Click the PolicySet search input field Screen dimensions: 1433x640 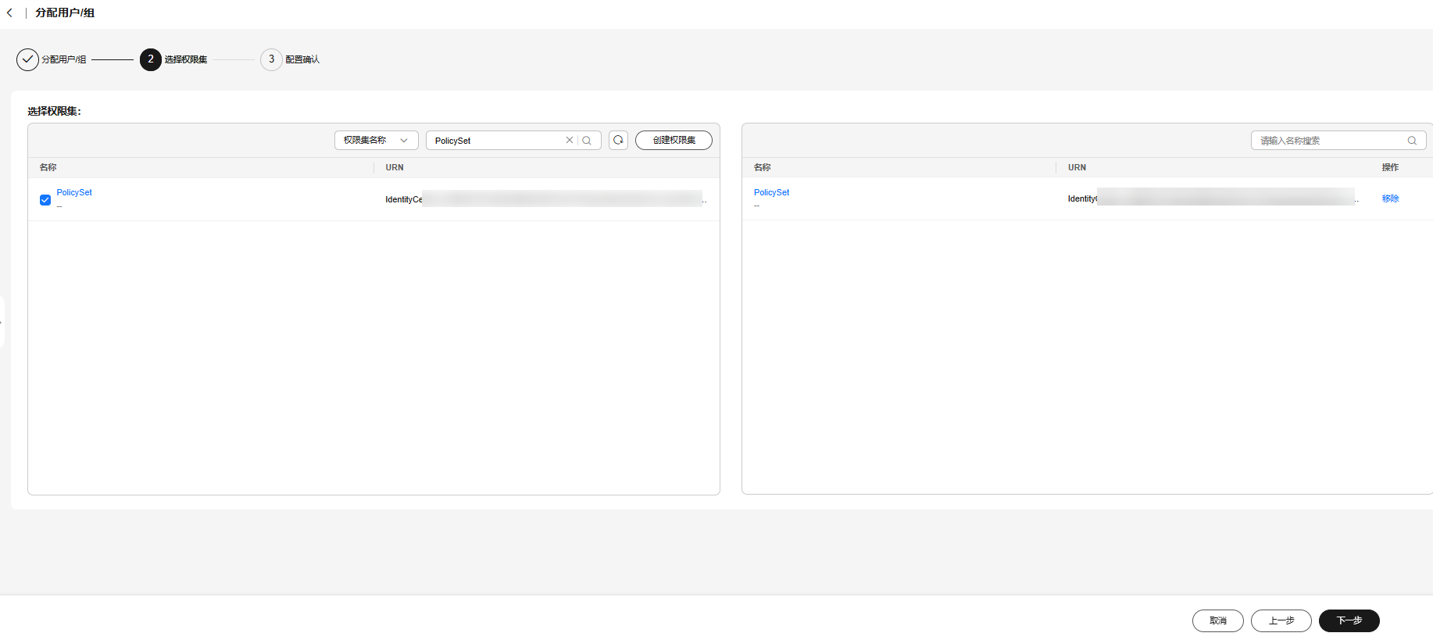pos(496,141)
